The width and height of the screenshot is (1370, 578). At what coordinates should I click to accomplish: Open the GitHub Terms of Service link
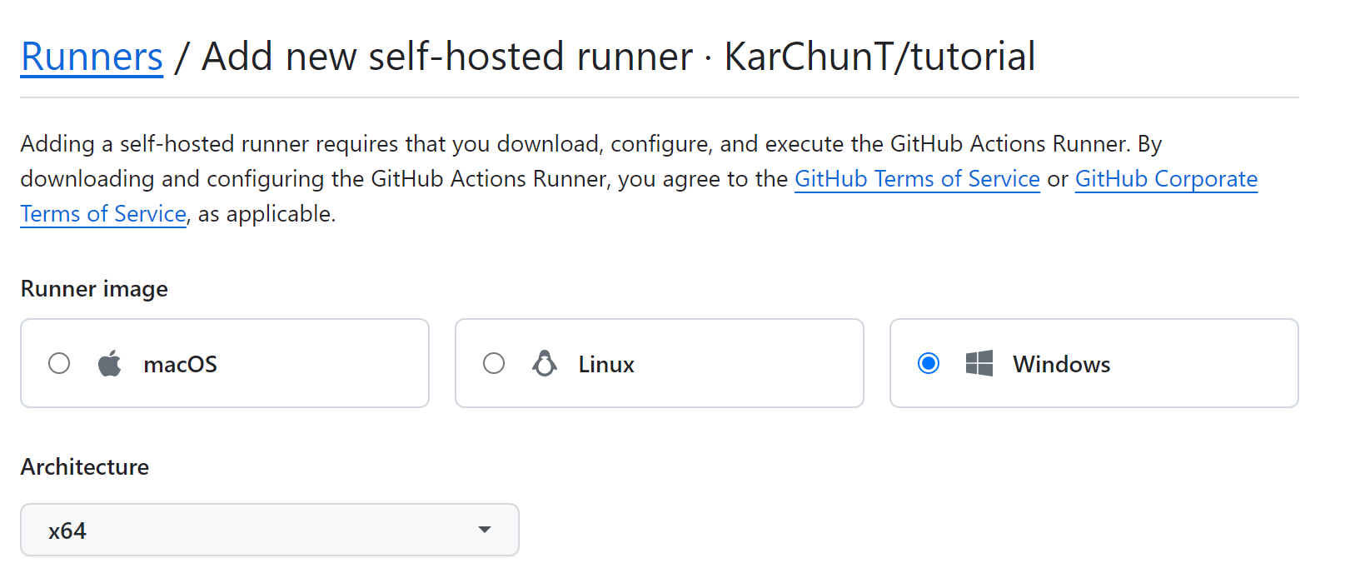917,179
